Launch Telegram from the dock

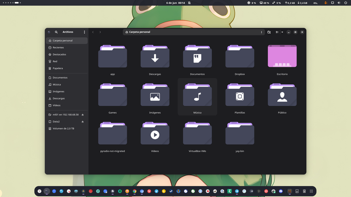pos(237,191)
